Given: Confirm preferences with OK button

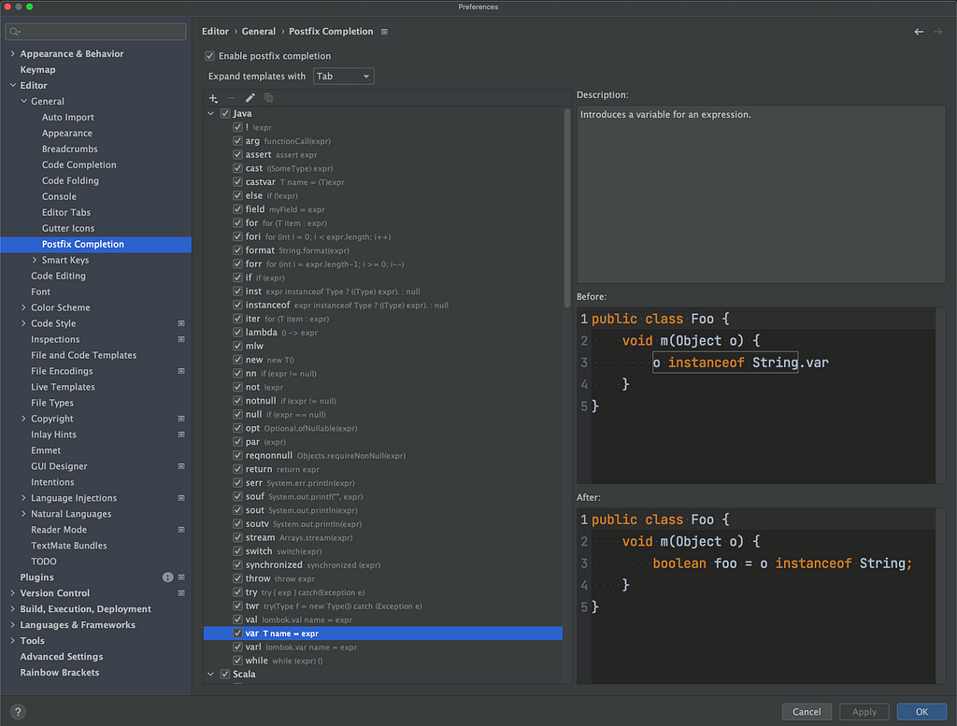Looking at the screenshot, I should tap(921, 711).
